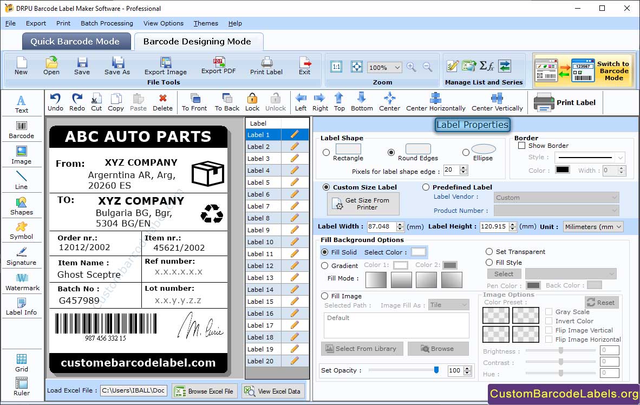This screenshot has height=405, width=640.
Task: Choose the Signature tool
Action: tap(21, 257)
